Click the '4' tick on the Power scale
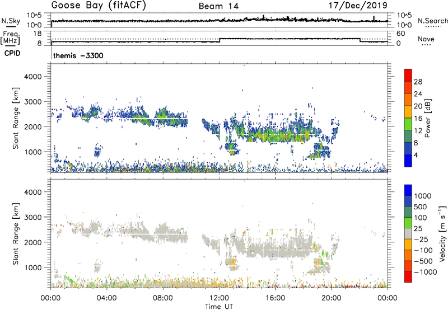This screenshot has width=448, height=310. pos(416,155)
